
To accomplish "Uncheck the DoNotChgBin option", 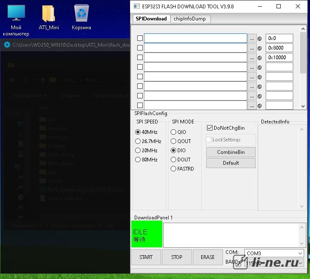I will coord(210,128).
